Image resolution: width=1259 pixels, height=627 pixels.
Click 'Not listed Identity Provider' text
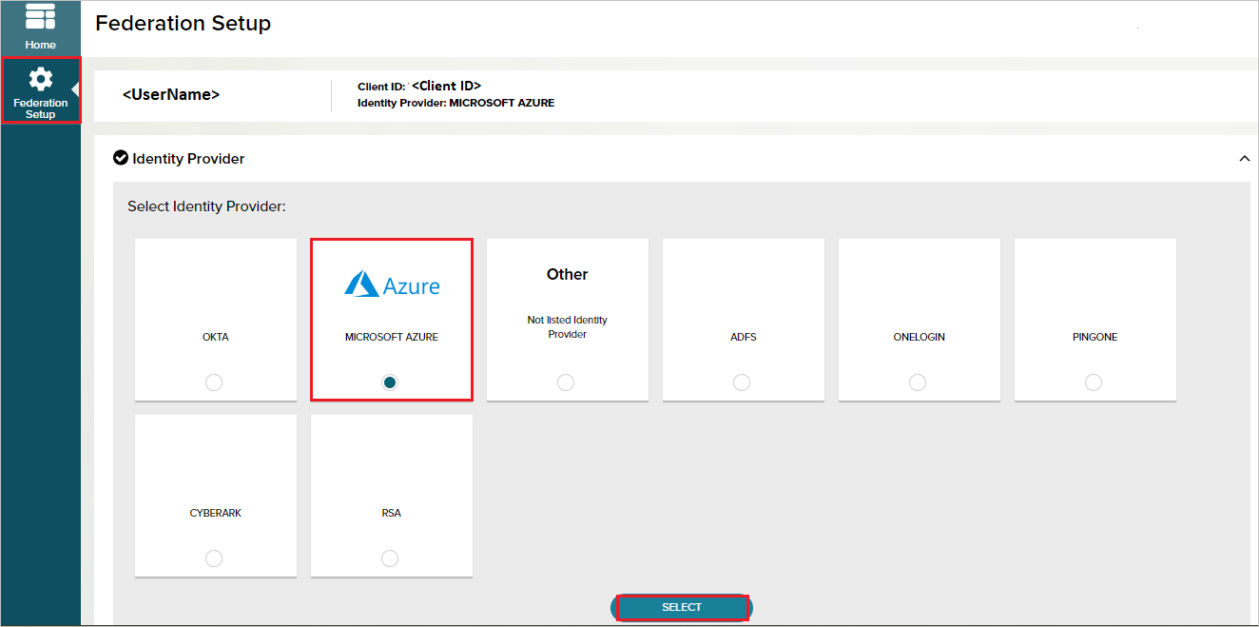tap(568, 327)
